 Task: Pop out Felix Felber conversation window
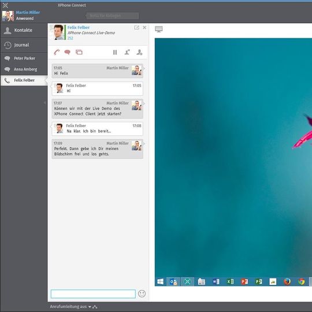tap(136, 28)
